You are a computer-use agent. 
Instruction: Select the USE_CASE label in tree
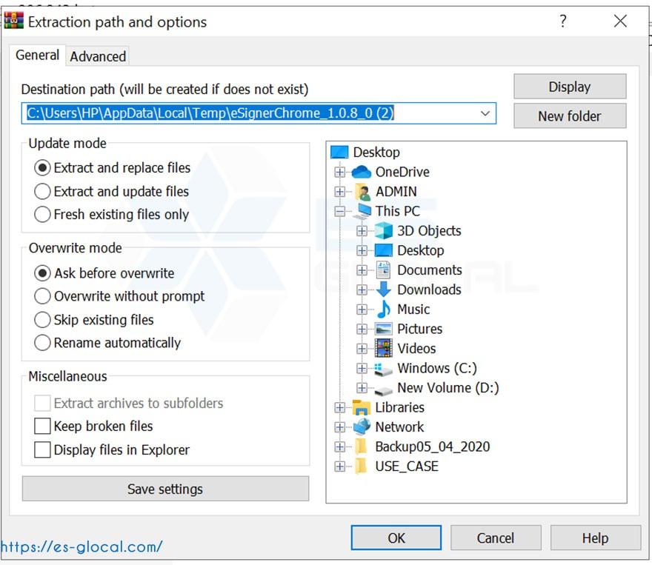tap(407, 467)
